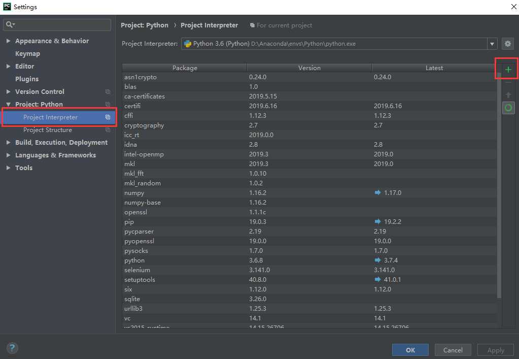
Task: Sort by the Version column header
Action: point(309,68)
